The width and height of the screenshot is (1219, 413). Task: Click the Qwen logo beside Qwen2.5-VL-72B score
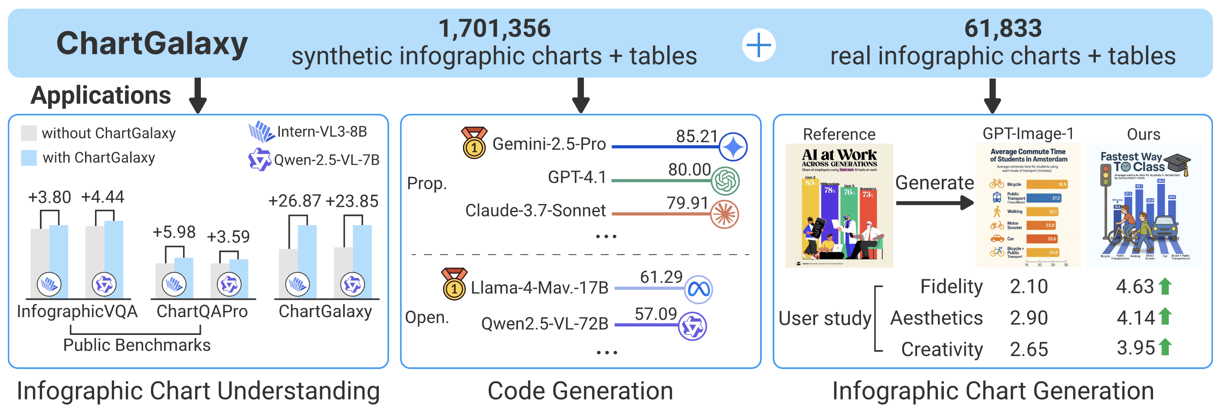[x=692, y=326]
